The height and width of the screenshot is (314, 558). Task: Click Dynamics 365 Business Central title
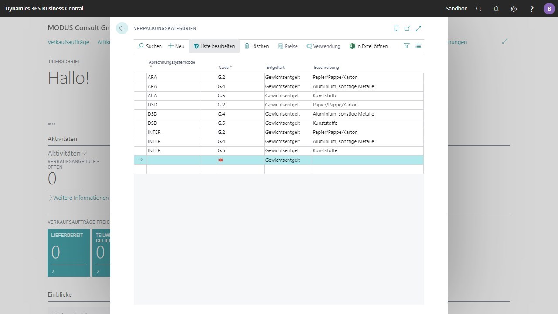[x=44, y=9]
